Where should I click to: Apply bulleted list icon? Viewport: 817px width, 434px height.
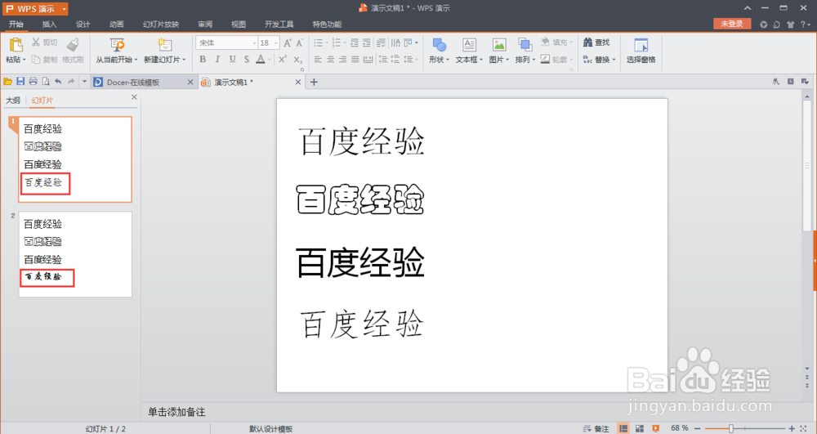(x=319, y=43)
